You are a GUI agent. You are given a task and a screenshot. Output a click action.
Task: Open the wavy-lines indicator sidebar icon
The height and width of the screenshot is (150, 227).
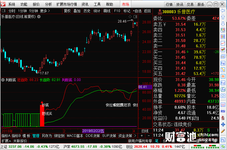[223, 105]
